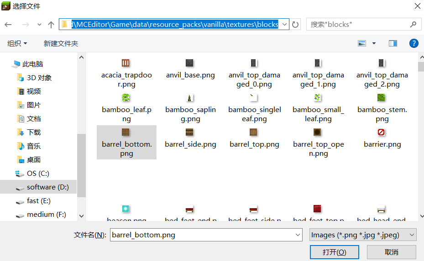The image size is (424, 261).
Task: Click the up-one-level arrow icon
Action: pos(51,25)
